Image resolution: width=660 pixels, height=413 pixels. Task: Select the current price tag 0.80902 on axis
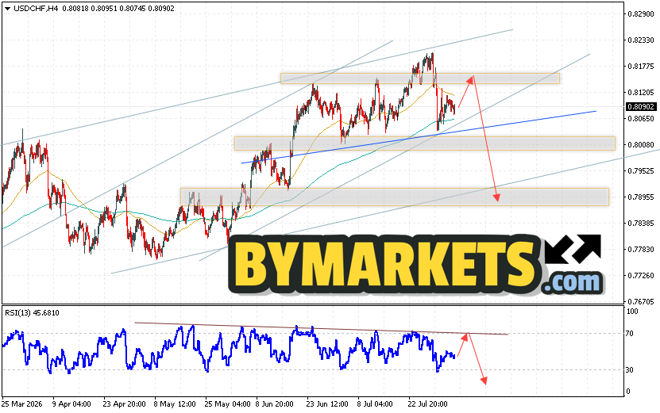coord(641,107)
